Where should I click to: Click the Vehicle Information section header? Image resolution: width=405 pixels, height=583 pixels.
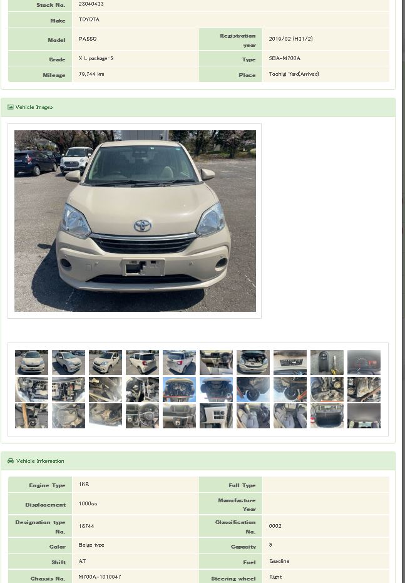coord(198,461)
